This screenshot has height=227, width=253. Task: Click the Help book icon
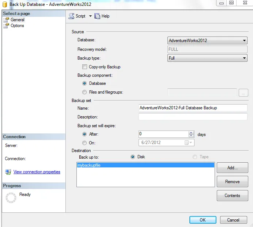[97, 16]
